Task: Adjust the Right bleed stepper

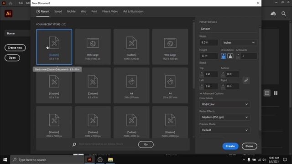Action: [223, 86]
